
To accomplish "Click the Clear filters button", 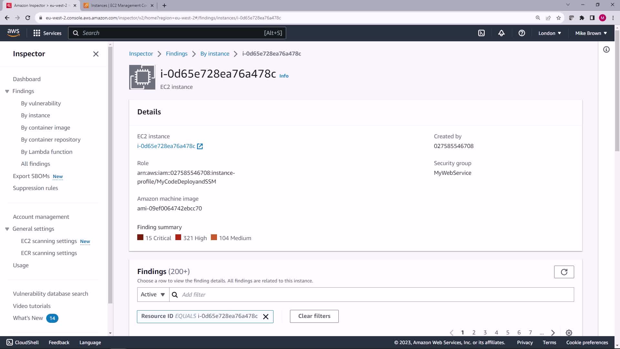I will 314,316.
